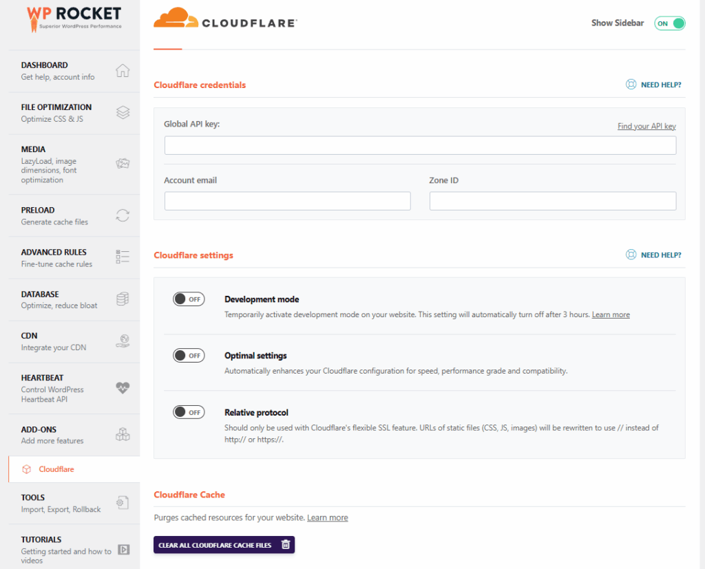Click the Preload refresh icon

122,215
